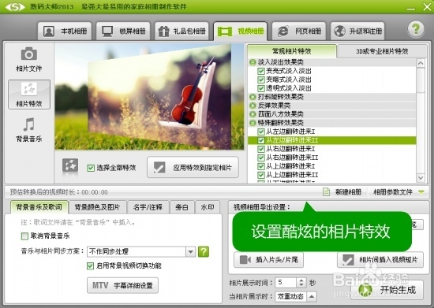Image resolution: width=434 pixels, height=308 pixels.
Task: Select the 背景音乐及歌词 tab
Action: point(39,207)
